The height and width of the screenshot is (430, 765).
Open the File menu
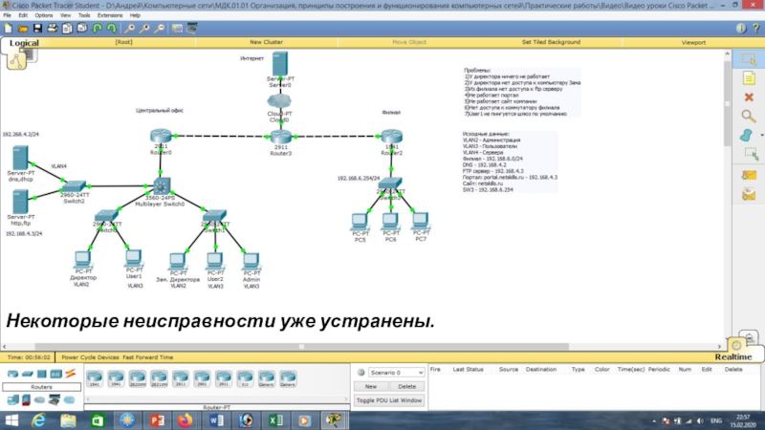[x=7, y=15]
